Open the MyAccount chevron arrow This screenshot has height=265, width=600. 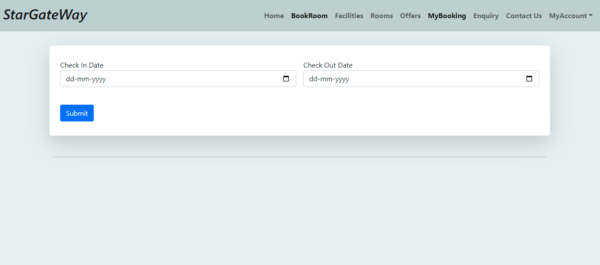(x=591, y=16)
